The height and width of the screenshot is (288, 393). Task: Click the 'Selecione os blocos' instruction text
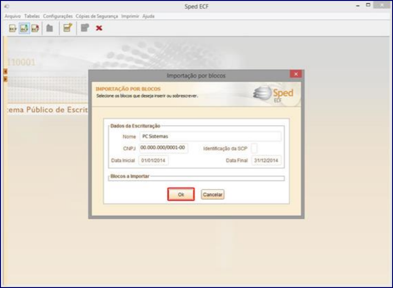147,96
